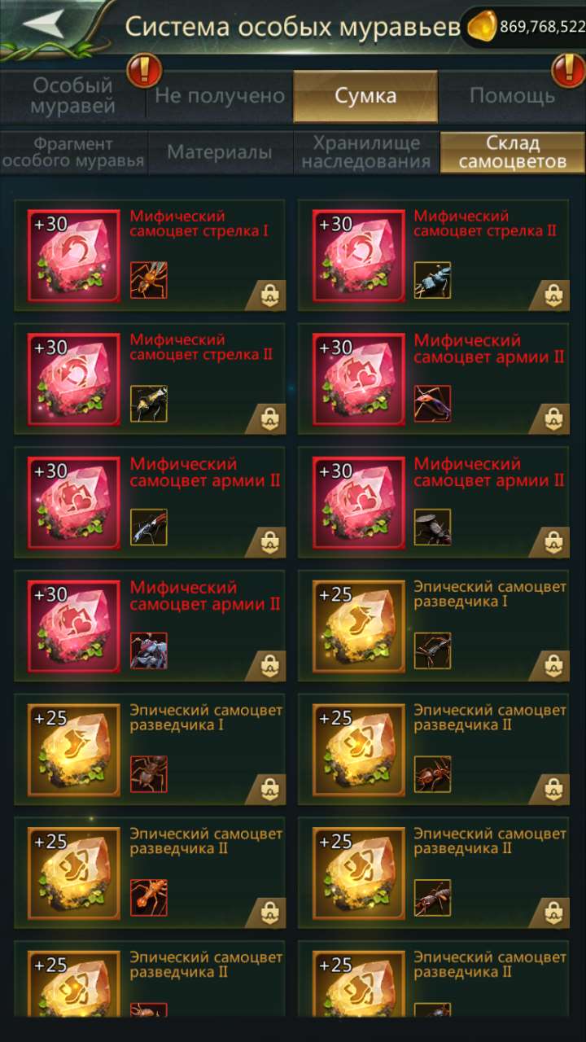This screenshot has height=1042, width=586.
Task: Toggle lock on first Мифический самоцвет стрелка I
Action: (x=270, y=296)
